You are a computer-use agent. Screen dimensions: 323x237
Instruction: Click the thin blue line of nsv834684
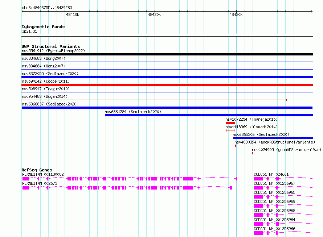click(x=167, y=69)
